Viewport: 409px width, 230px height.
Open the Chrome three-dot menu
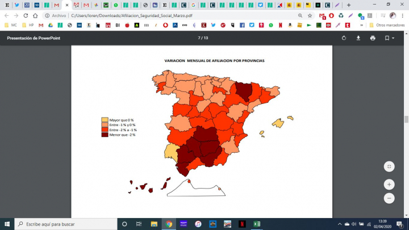[x=403, y=16]
